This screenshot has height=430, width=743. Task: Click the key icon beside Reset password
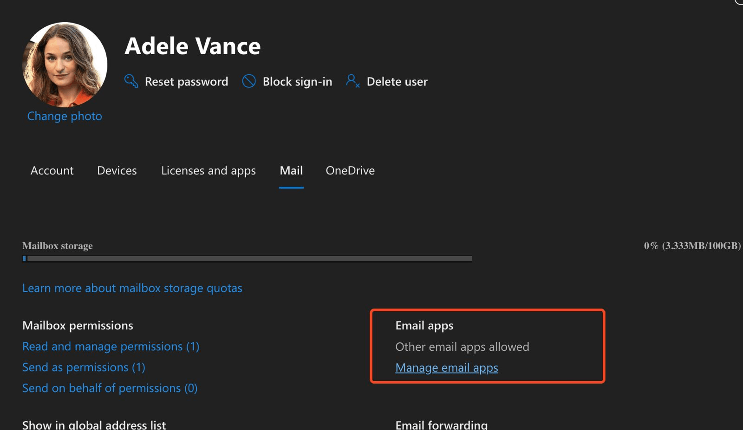tap(131, 81)
